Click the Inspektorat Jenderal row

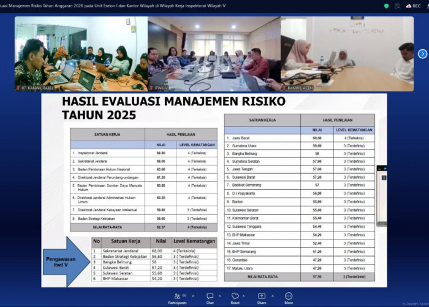pos(143,153)
